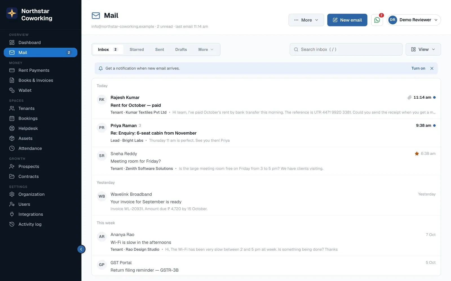Click 'Tenant · Rao Design Studio' label
Viewport: 451px width, 281px height.
coord(135,250)
